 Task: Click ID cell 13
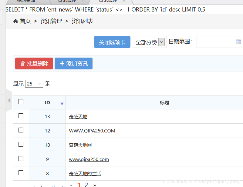pos(47,116)
